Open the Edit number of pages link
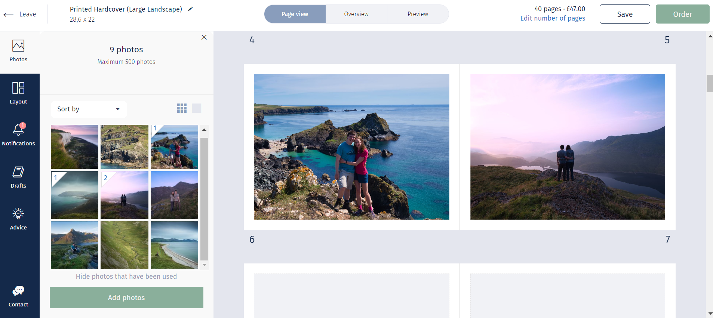 tap(553, 18)
